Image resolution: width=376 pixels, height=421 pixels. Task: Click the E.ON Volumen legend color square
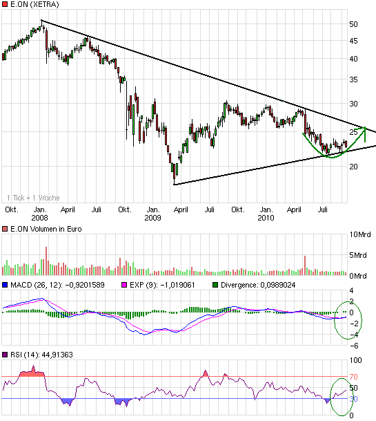[x=5, y=229]
